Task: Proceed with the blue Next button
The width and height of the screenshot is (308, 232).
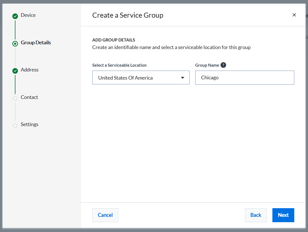Action: pos(283,215)
